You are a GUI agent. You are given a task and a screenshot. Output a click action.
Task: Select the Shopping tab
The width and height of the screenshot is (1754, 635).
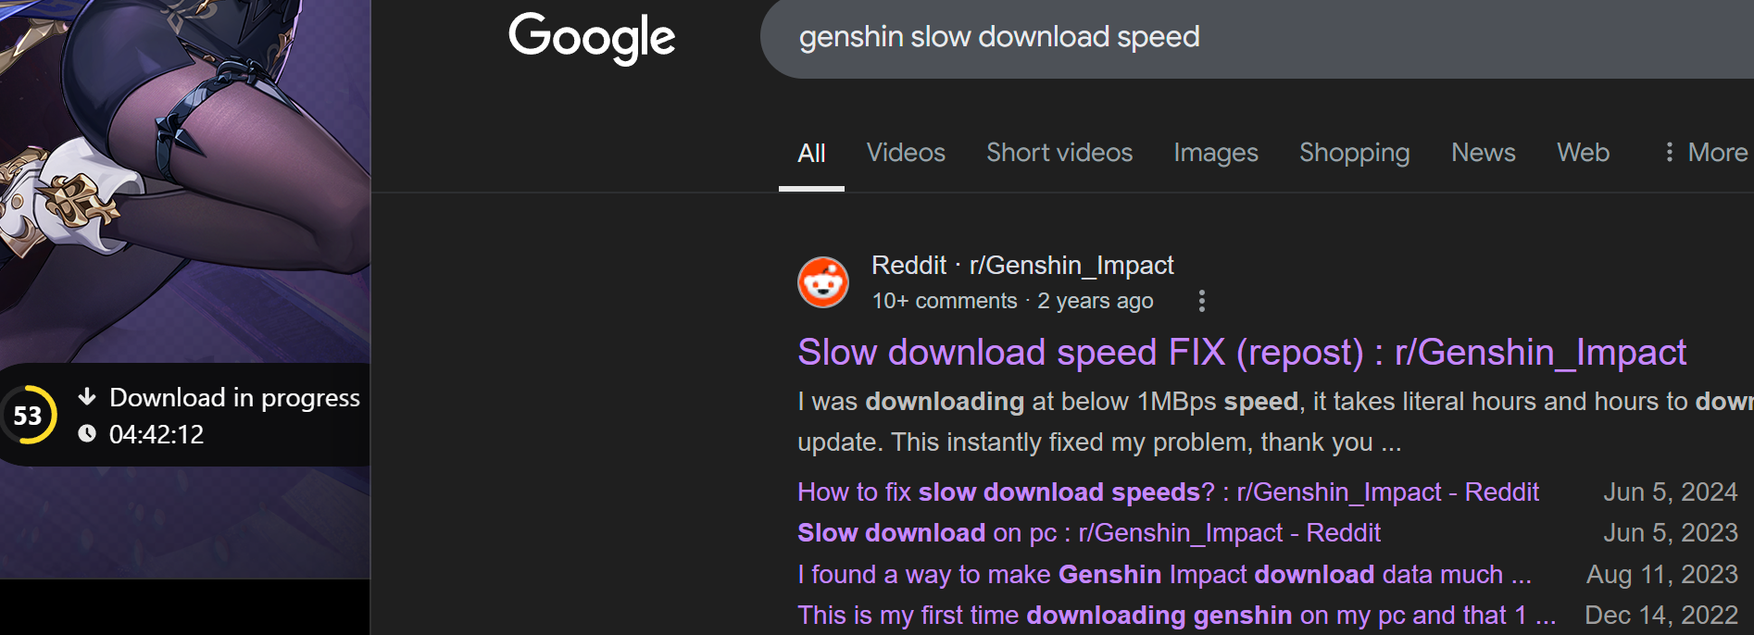(x=1355, y=153)
